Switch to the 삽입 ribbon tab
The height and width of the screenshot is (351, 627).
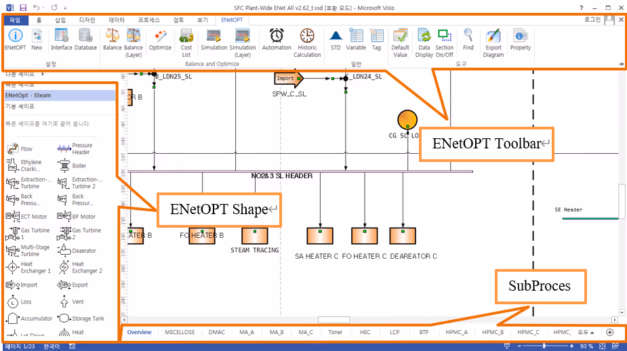coord(60,20)
